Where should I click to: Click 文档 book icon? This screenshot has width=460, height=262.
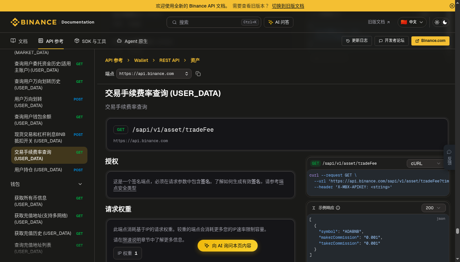pos(13,41)
